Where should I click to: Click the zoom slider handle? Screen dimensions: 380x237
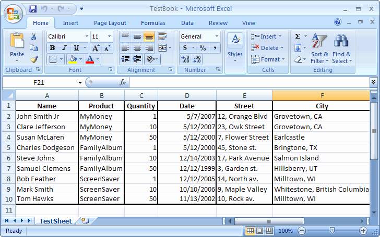click(332, 230)
